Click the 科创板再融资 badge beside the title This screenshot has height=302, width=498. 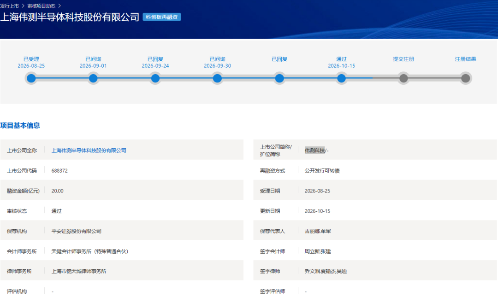(x=162, y=17)
